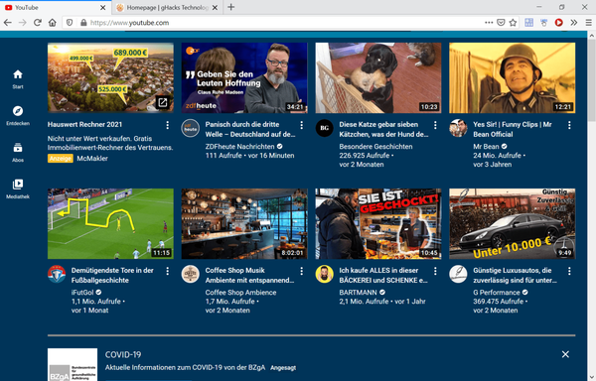Screen dimensions: 596x381
Task: Click the Pocket save icon
Action: [501, 23]
